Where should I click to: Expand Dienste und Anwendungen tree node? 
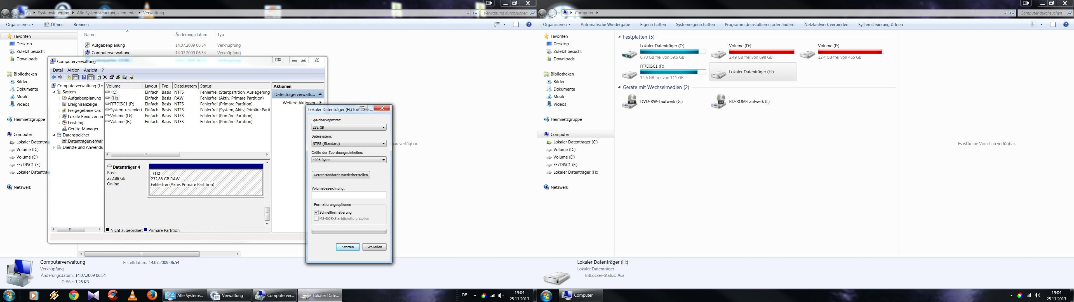pos(54,147)
